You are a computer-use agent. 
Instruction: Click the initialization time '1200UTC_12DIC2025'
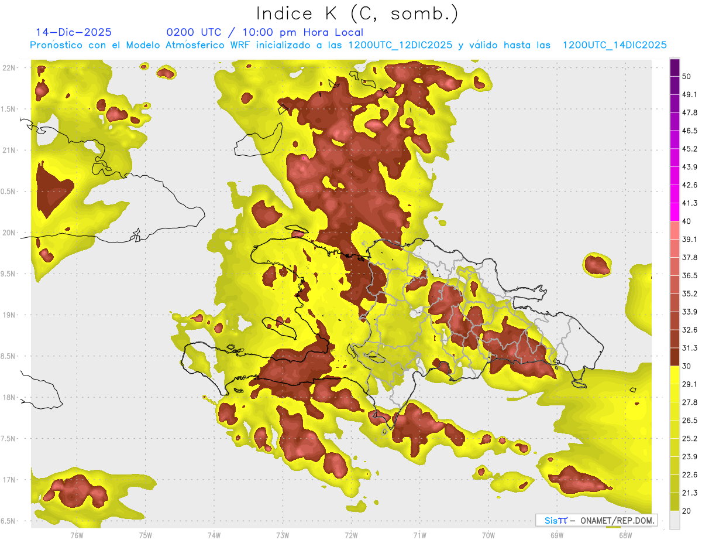point(400,45)
